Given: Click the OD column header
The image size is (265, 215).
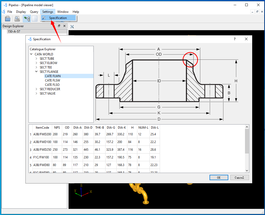Looking at the screenshot, I should [x=67, y=128].
